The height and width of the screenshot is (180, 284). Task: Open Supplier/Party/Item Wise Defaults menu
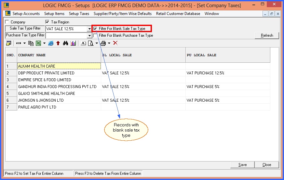(123, 14)
